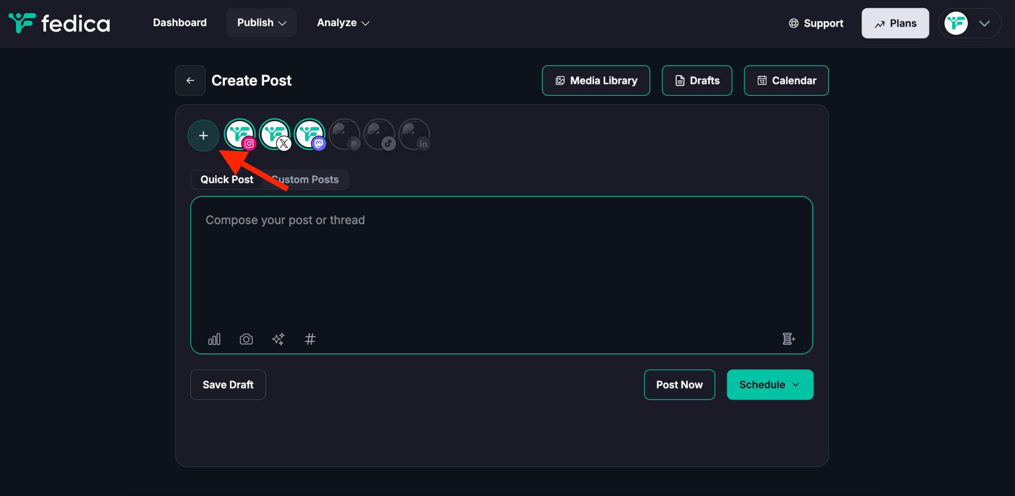
Task: Deselect the X account avatar
Action: point(274,134)
